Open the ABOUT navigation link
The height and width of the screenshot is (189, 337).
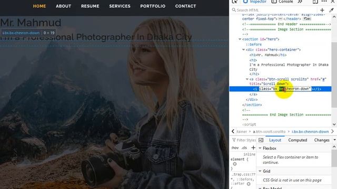coord(63,6)
